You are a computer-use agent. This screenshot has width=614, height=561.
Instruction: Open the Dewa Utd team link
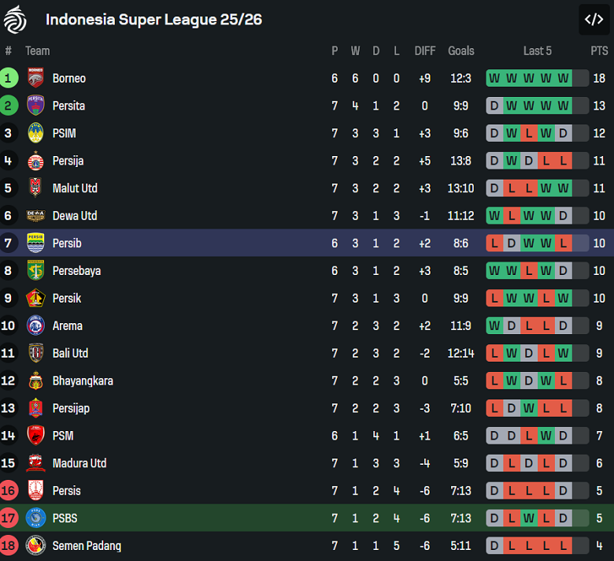(75, 216)
